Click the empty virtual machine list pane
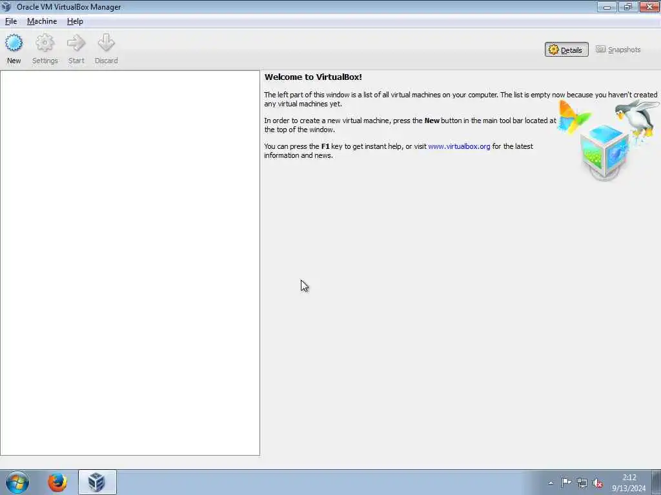661x495 pixels. (130, 263)
